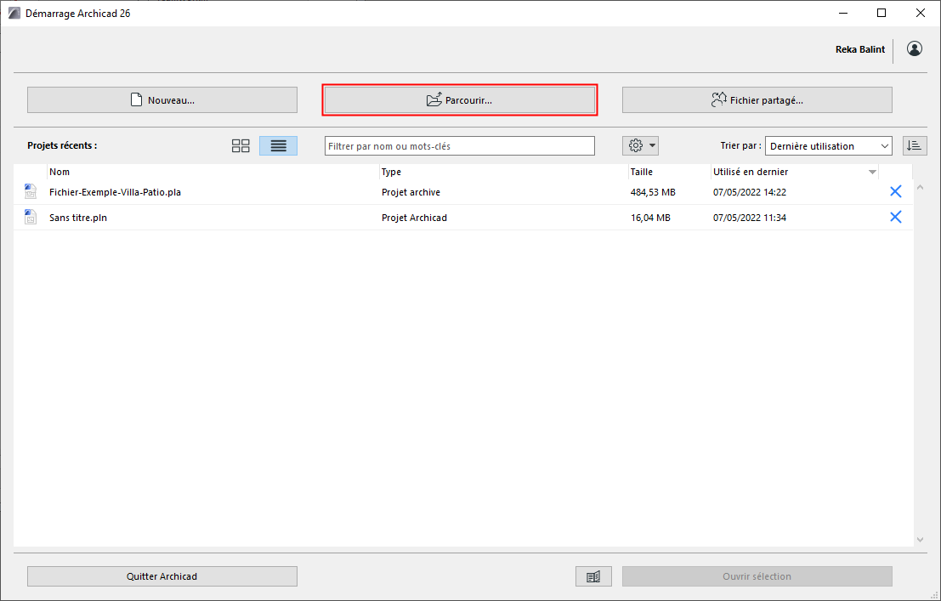The image size is (941, 601).
Task: Click the Ouvrir sélection button
Action: (x=757, y=576)
